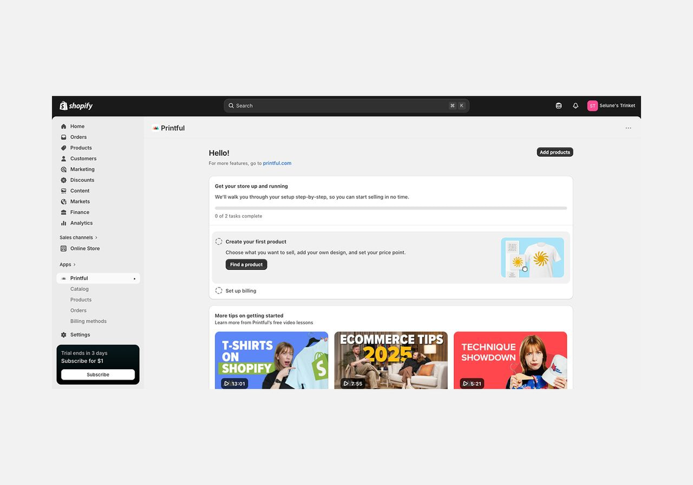Click the Online Store icon
Viewport: 693px width, 485px height.
[x=64, y=248]
